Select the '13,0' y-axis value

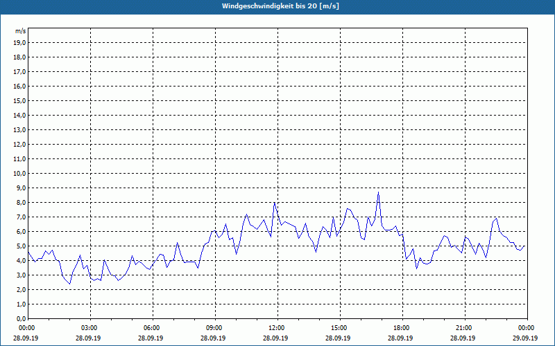point(19,130)
